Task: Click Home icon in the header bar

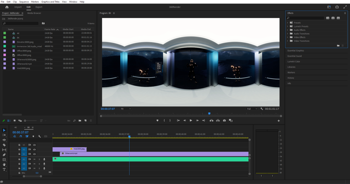Action: tap(7, 7)
